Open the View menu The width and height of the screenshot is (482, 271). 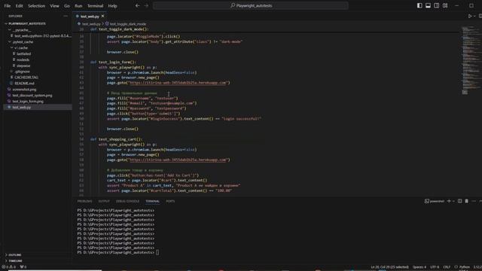click(54, 6)
